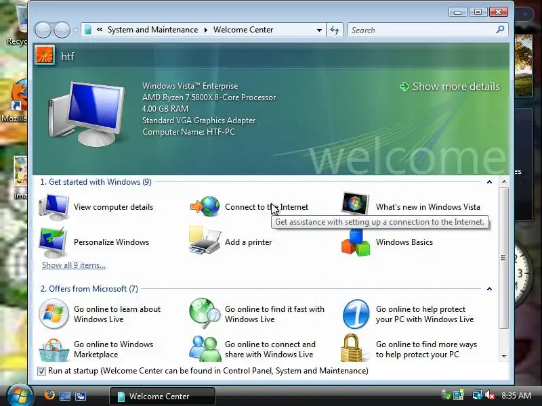
Task: Click the Forward navigation button
Action: click(x=62, y=30)
